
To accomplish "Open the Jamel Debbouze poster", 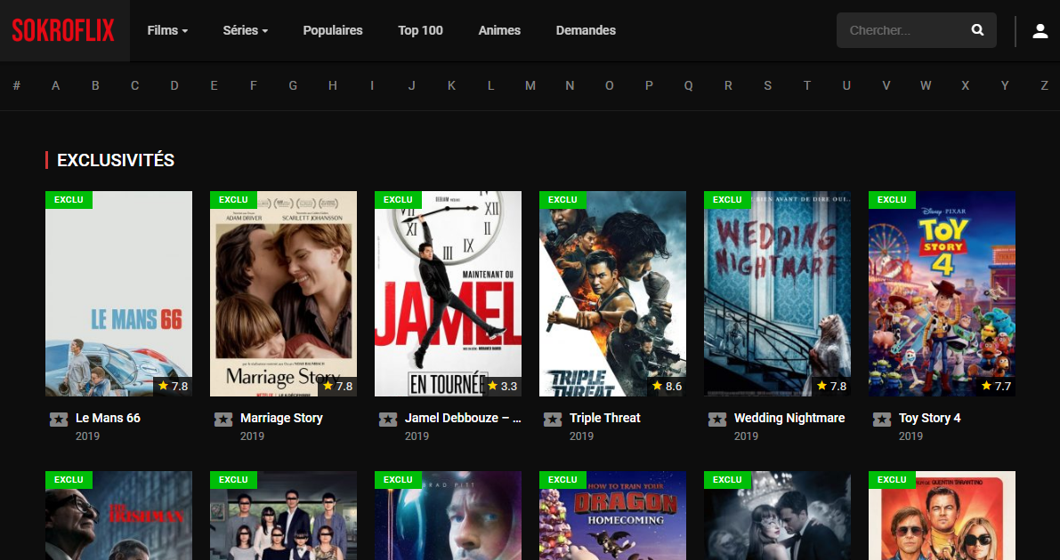I will pos(449,294).
